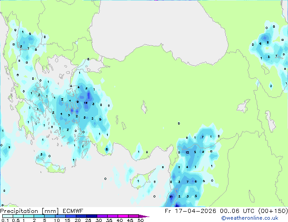The width and height of the screenshot is (288, 222).
Task: Click the map value "21" on the coast
Action: tap(171, 197)
